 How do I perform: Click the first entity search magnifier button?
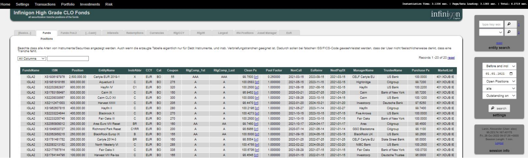[x=510, y=24]
